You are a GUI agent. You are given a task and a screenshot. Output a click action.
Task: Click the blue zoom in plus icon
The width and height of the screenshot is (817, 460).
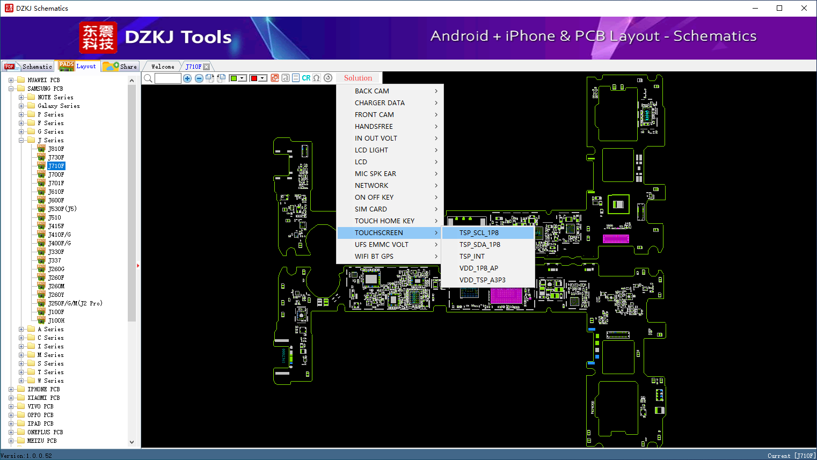[x=187, y=78]
